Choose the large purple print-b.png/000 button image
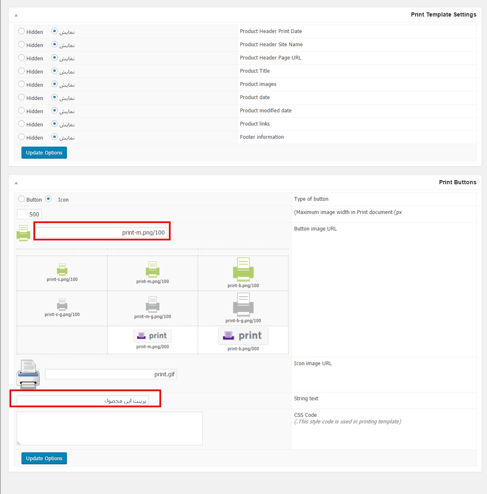The image size is (487, 494). (243, 336)
